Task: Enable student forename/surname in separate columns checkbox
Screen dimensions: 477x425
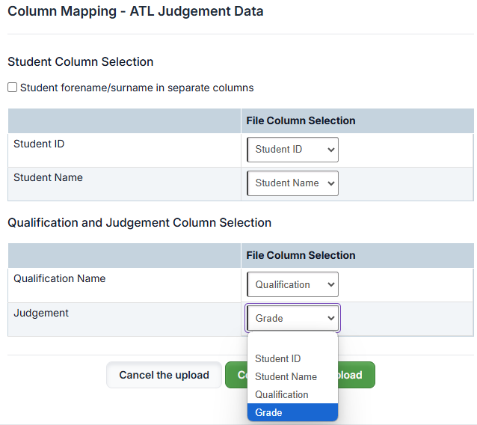Action: [13, 88]
